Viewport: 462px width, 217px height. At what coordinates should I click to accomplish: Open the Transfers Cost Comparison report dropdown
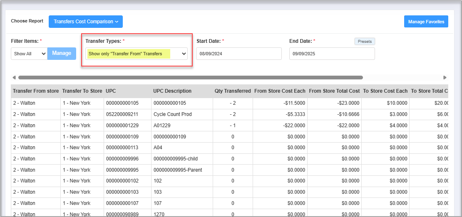[86, 22]
